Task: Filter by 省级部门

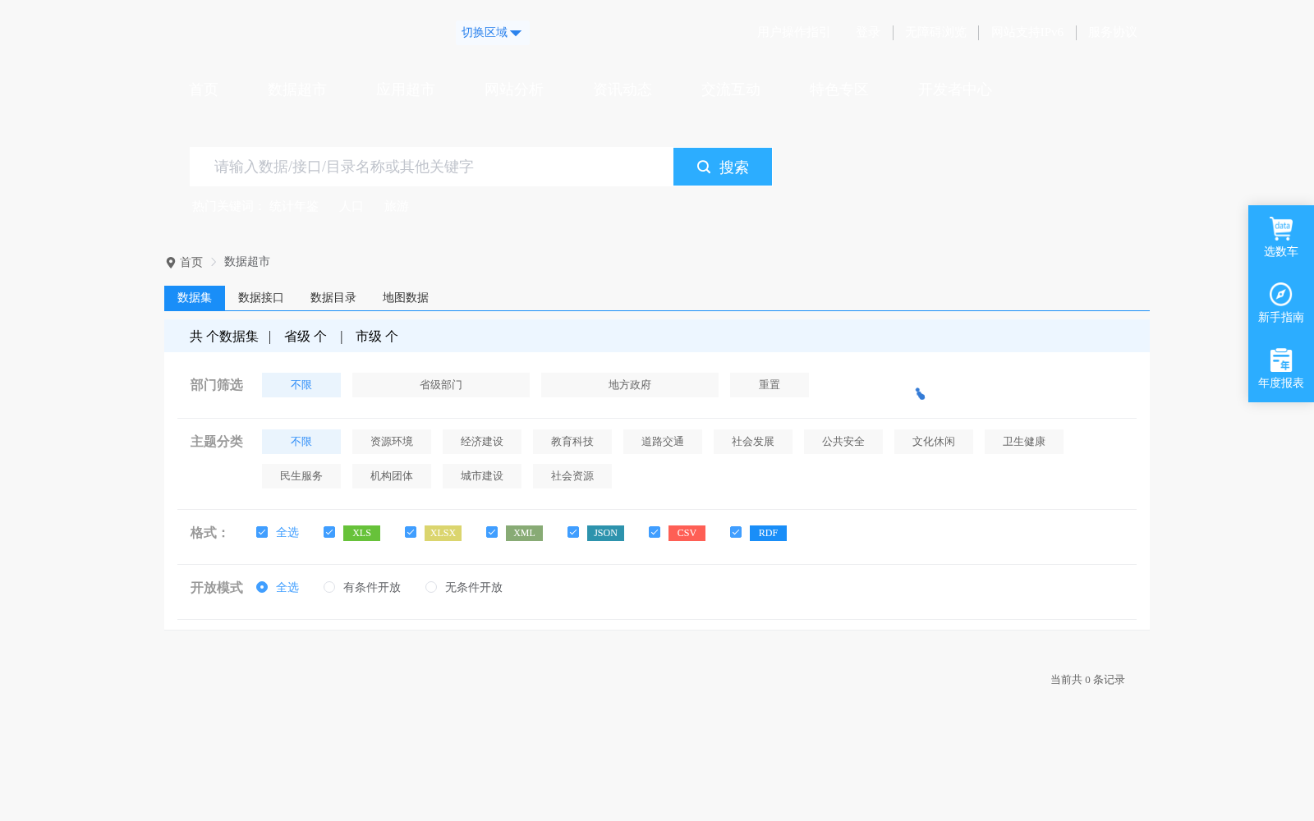Action: pyautogui.click(x=441, y=385)
